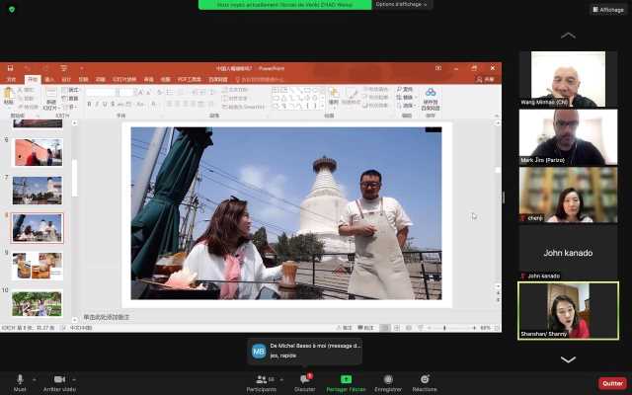Viewport: 632px width, 395px height.
Task: Leave the meeting with Quitter button
Action: tap(612, 383)
